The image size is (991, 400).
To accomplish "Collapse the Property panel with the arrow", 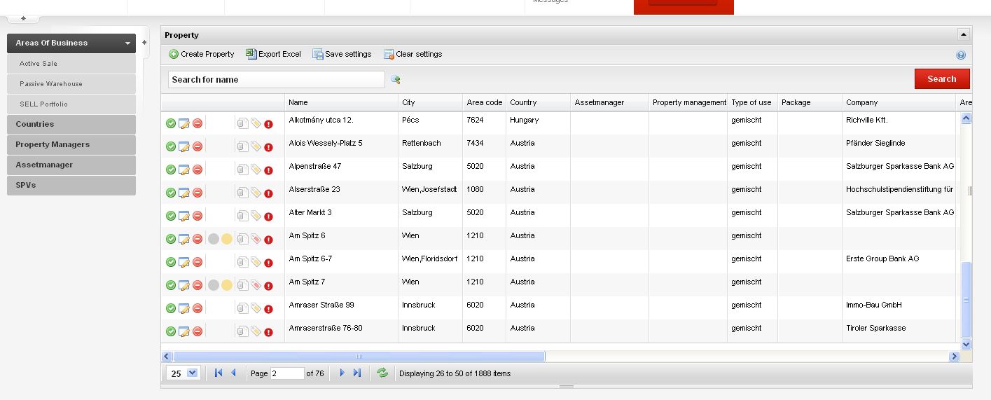I will coord(963,34).
